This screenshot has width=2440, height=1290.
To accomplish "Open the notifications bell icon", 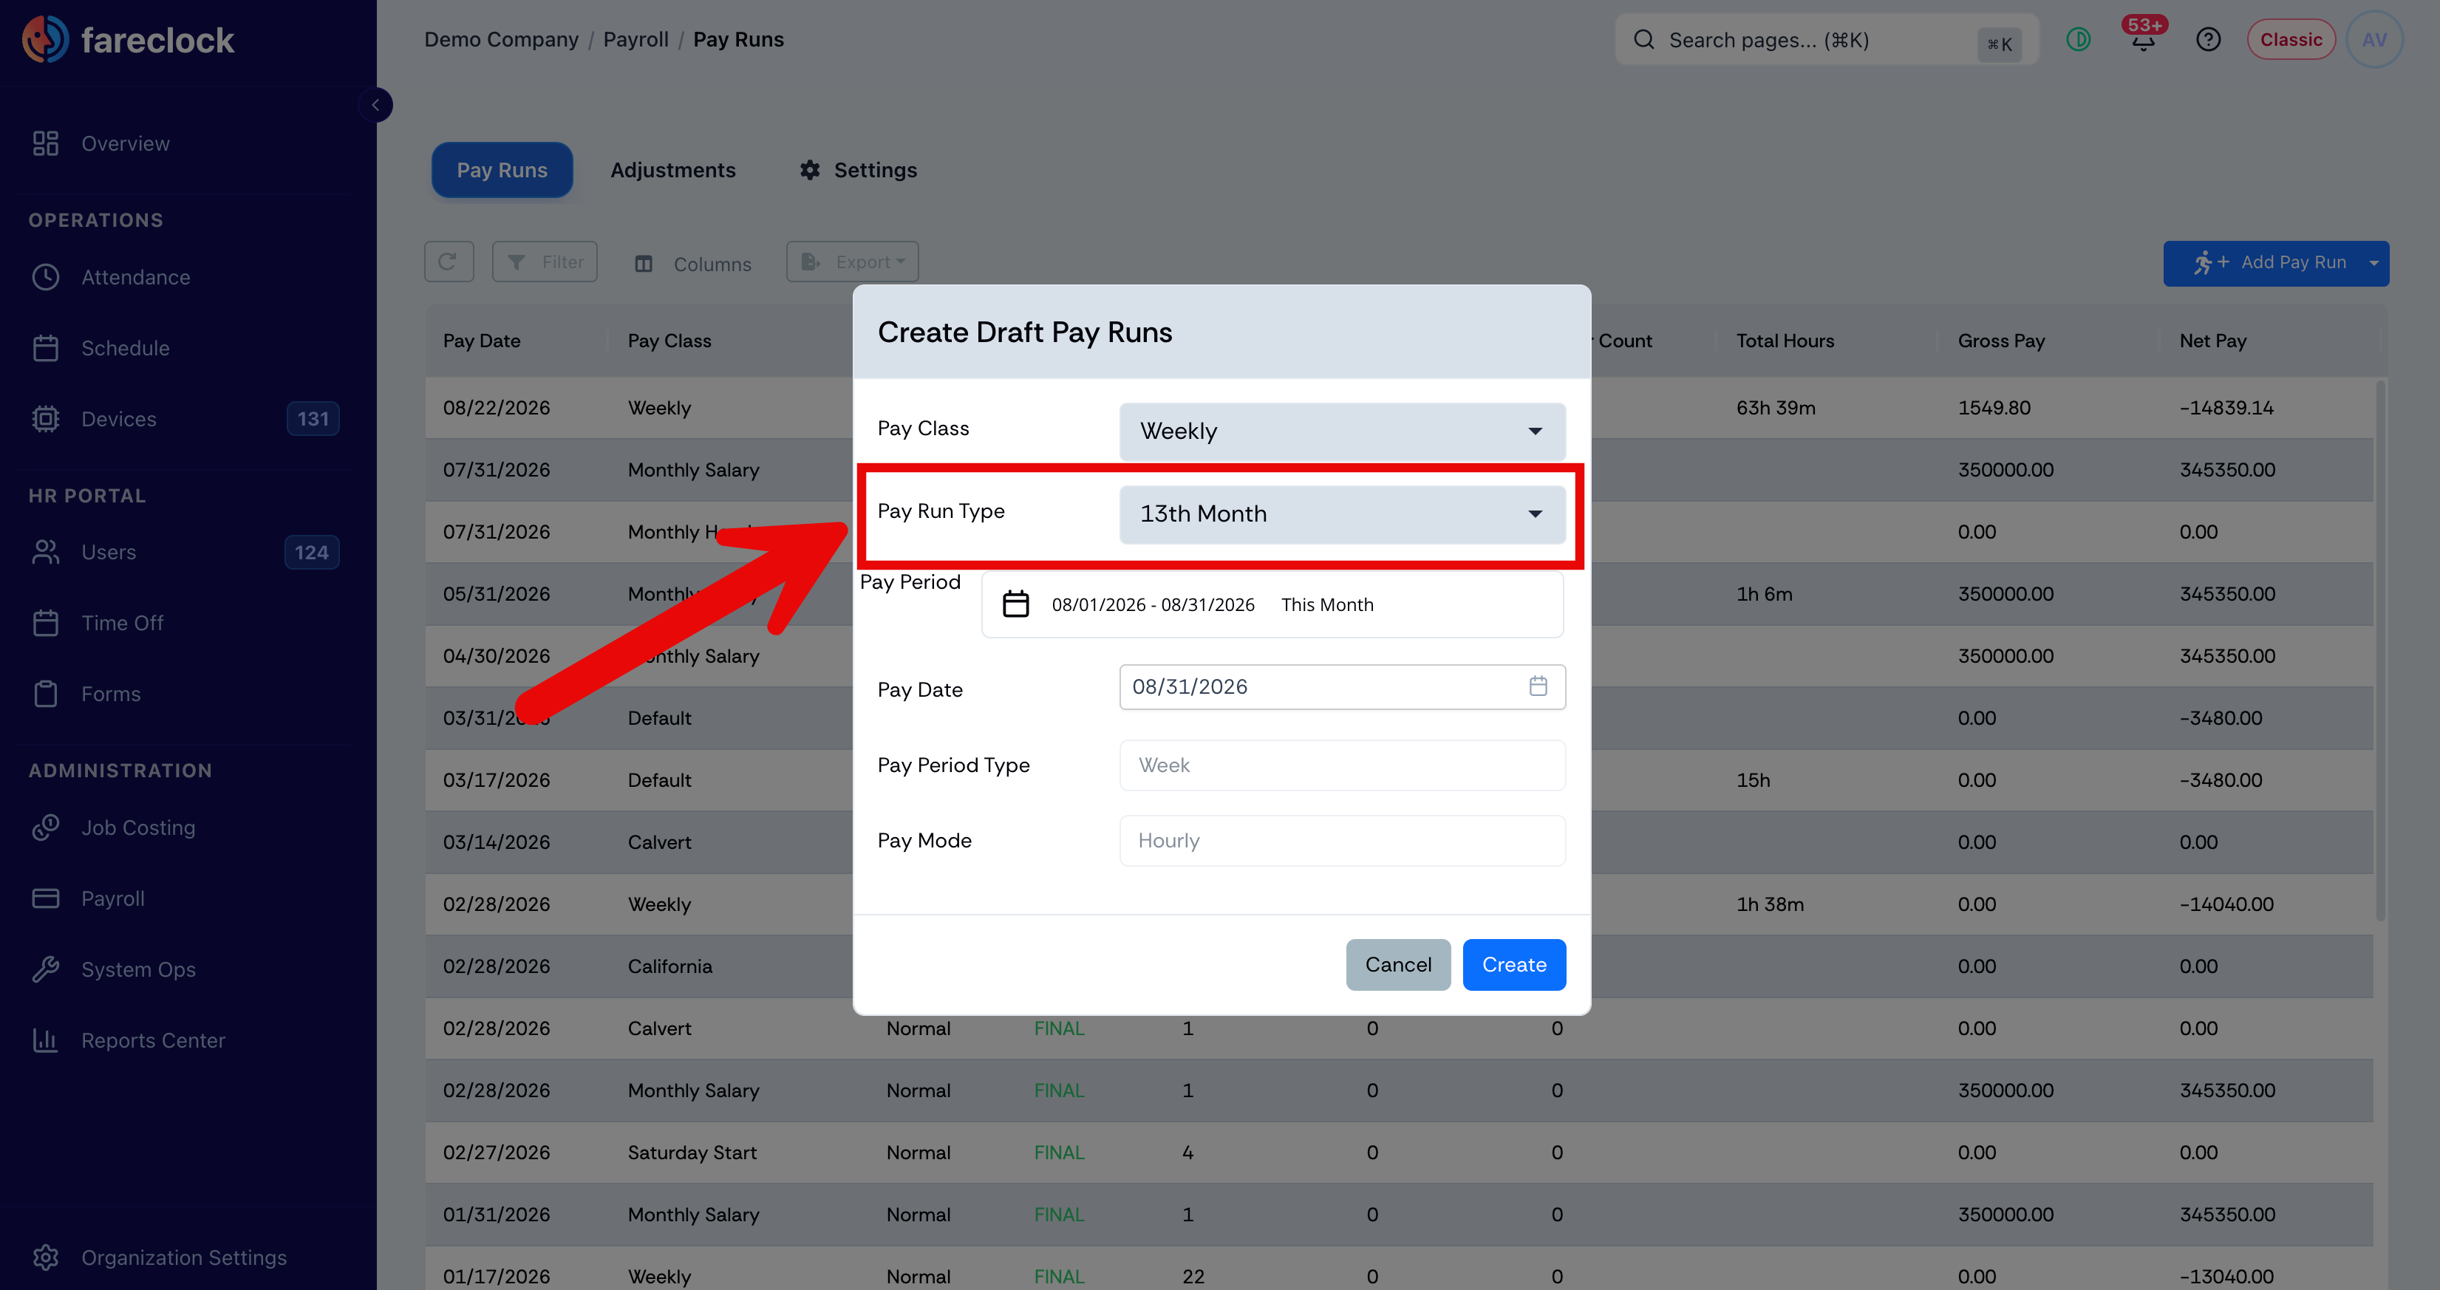I will (2143, 40).
